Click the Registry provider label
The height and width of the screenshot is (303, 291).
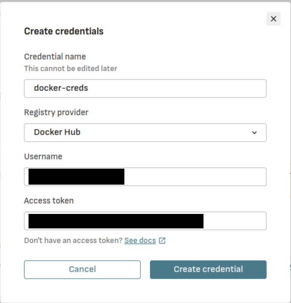point(56,113)
